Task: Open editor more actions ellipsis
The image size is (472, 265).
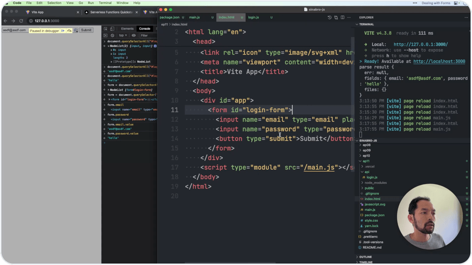Action: click(x=349, y=18)
